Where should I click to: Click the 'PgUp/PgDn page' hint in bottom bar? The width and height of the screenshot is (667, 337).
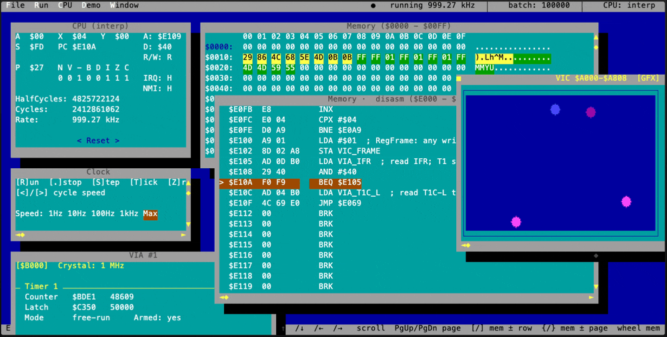click(x=428, y=328)
